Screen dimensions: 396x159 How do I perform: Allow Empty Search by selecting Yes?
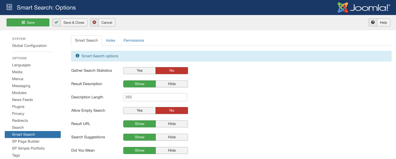coord(139,110)
